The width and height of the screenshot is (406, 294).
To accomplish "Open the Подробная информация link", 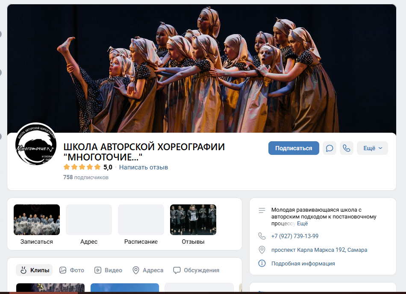I will coord(303,263).
